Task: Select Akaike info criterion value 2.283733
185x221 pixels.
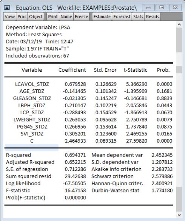Action: [162, 169]
